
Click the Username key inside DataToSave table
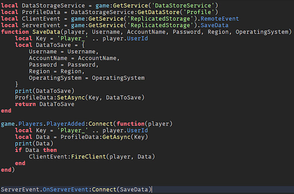tap(43, 51)
